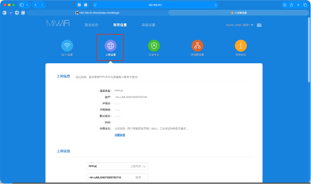Click the MiWiFi logo
311x184 pixels.
[x=58, y=23]
